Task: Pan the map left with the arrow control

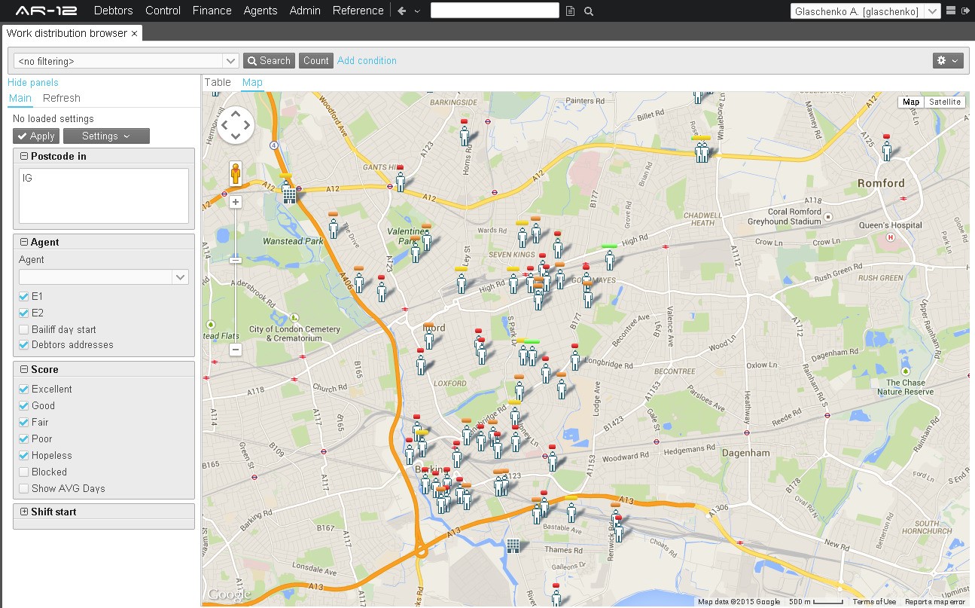Action: pos(224,124)
